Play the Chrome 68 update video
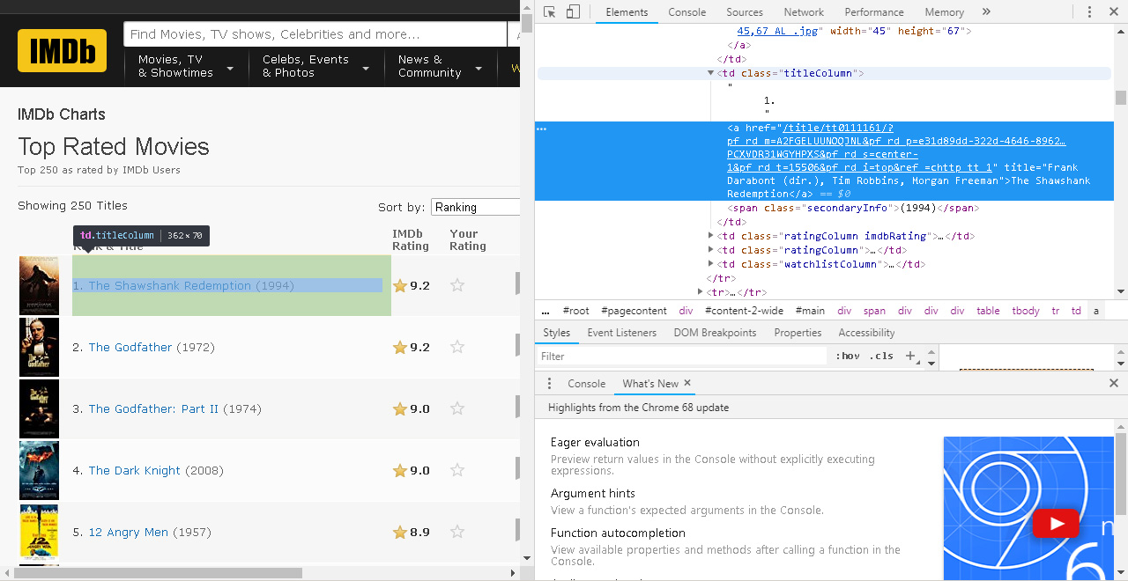This screenshot has width=1128, height=581. (1054, 525)
